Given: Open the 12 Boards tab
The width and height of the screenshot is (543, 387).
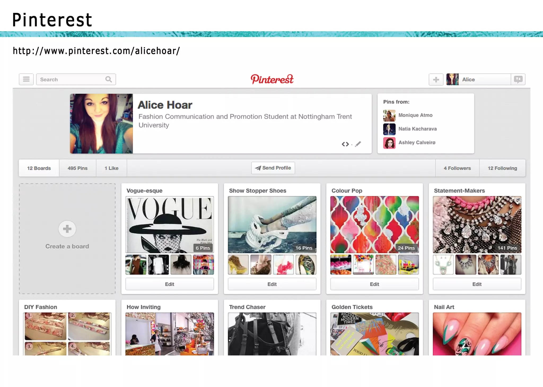Looking at the screenshot, I should tap(39, 168).
